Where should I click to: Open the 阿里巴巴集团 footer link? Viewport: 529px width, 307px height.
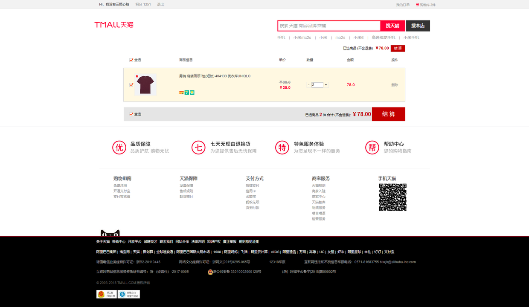point(106,252)
